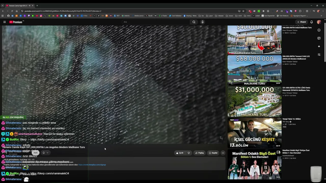Open YouTube notifications bell
This screenshot has width=326, height=183.
click(311, 22)
